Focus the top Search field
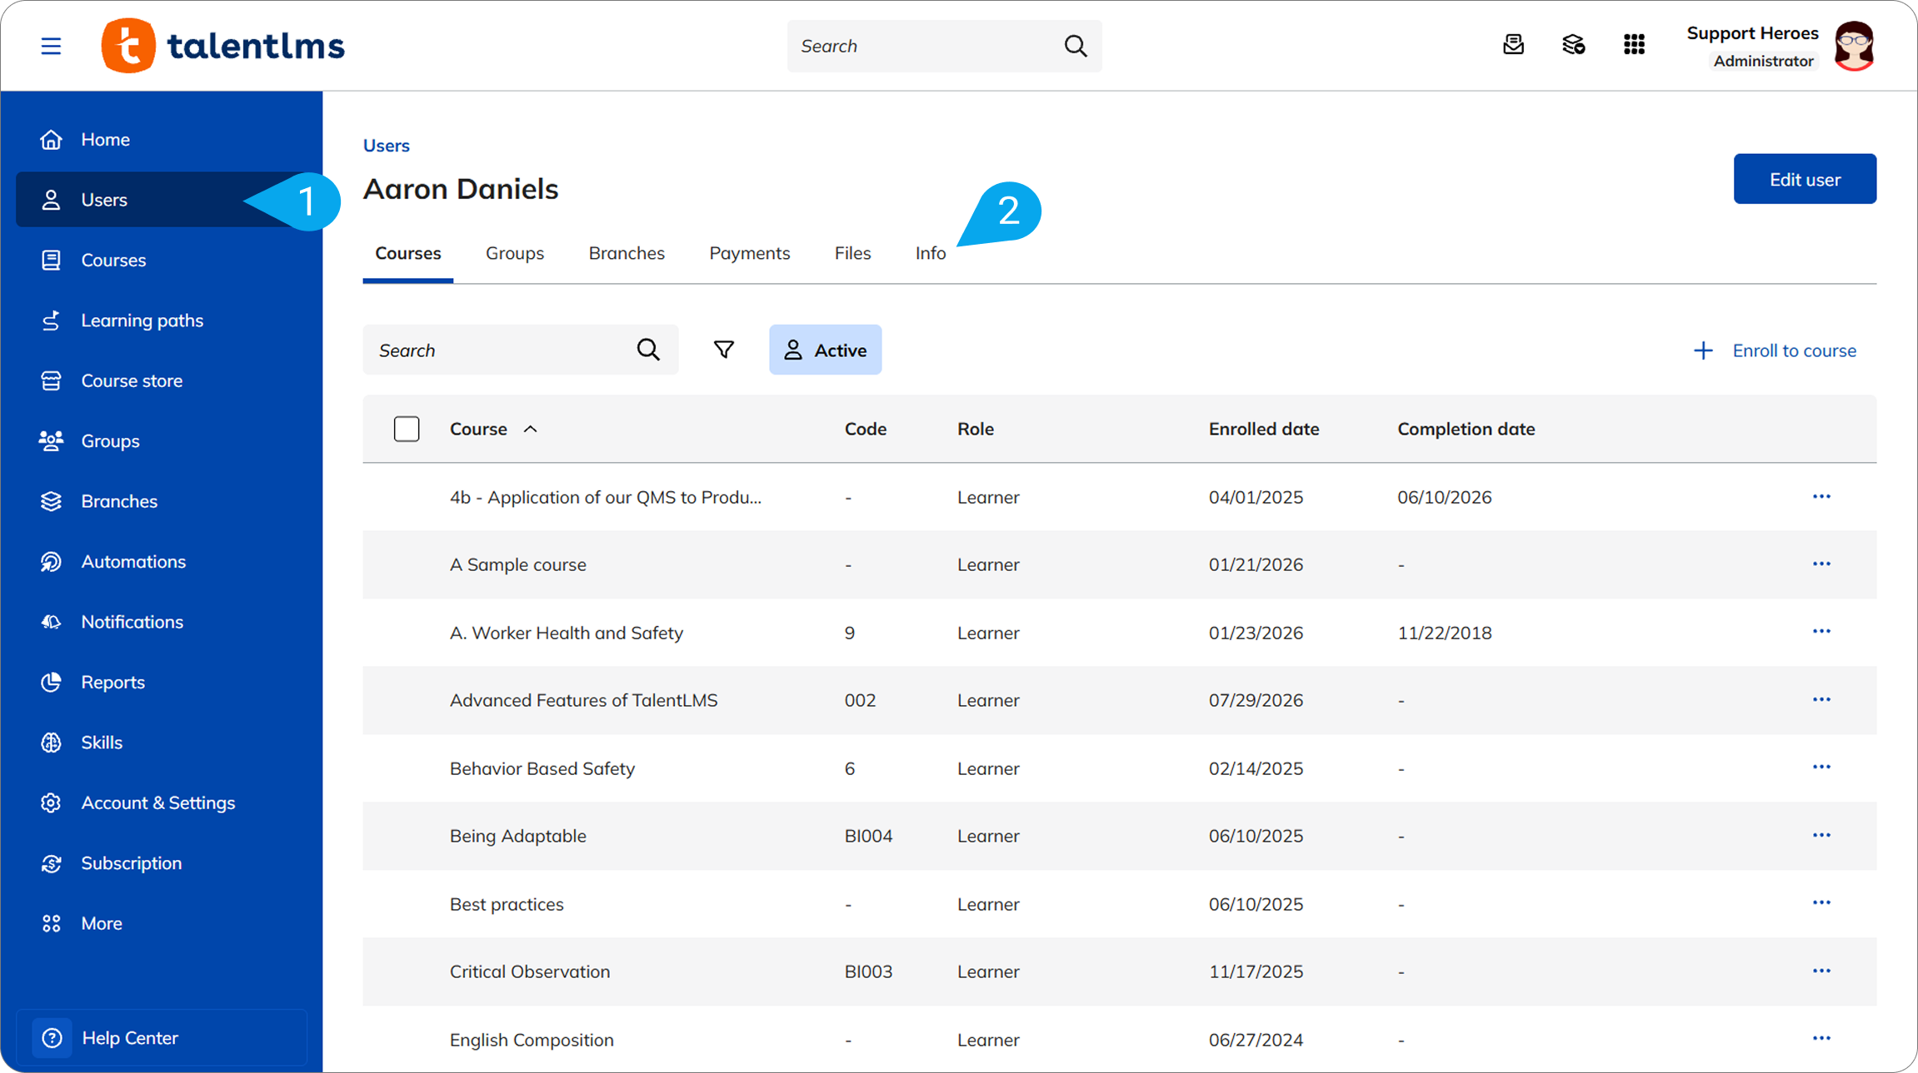 click(944, 46)
